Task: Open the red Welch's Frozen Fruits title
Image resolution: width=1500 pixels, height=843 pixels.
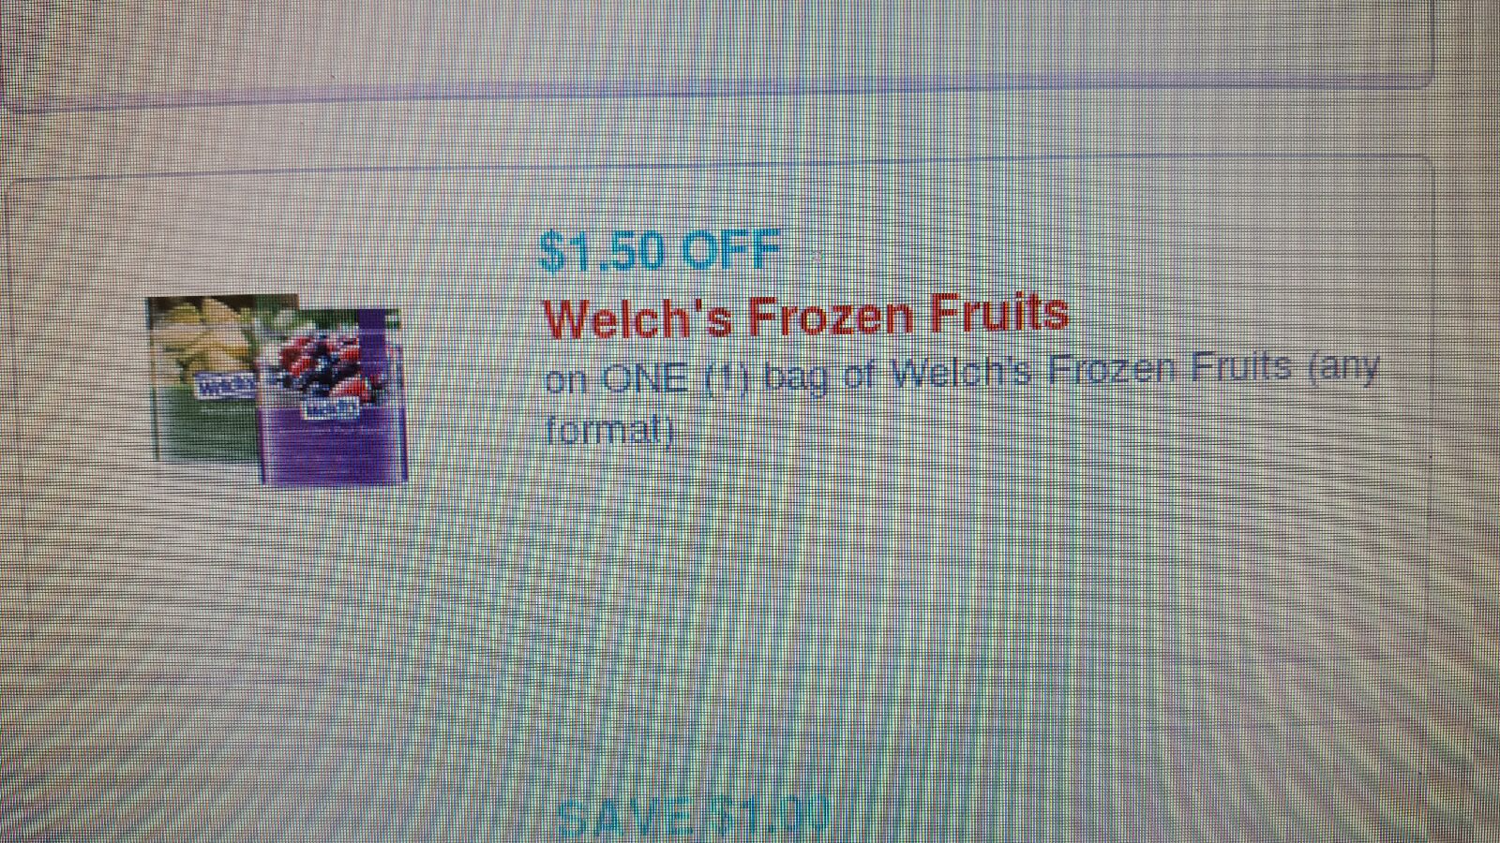Action: pos(805,314)
